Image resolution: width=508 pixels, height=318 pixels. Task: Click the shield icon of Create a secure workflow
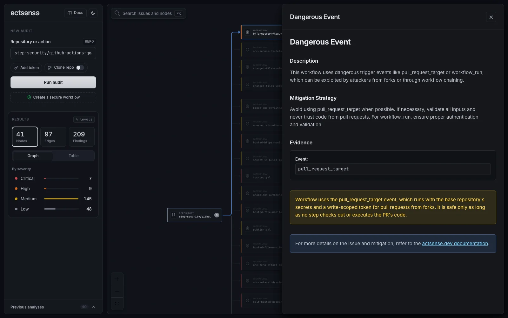click(x=29, y=97)
